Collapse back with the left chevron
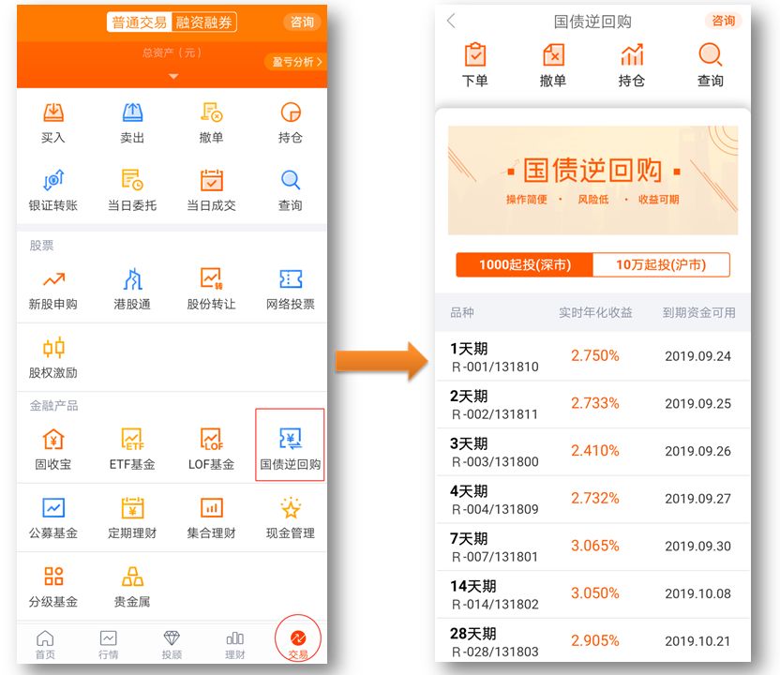Screen dimensions: 780x675 (x=451, y=20)
